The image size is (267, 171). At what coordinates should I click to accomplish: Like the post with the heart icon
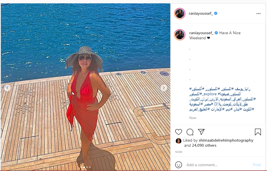(179, 132)
